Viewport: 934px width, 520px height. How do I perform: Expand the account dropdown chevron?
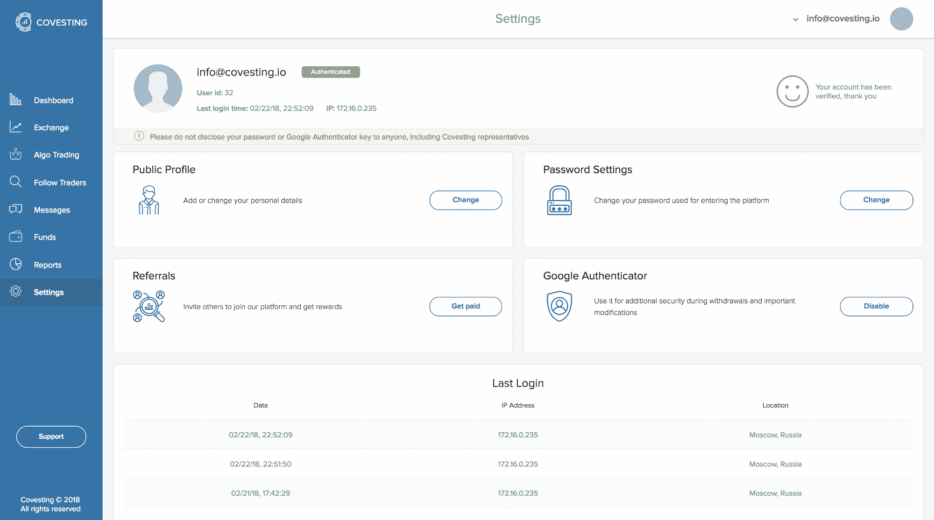click(795, 20)
